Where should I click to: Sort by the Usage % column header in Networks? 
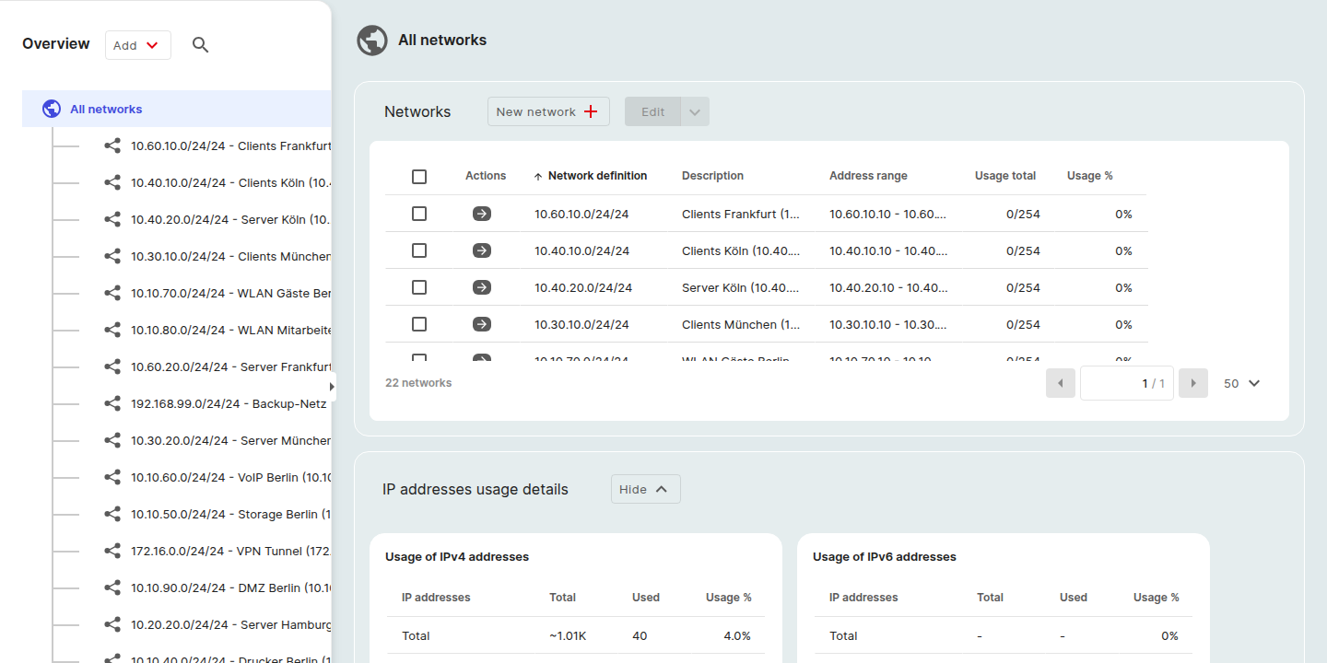[x=1090, y=176]
